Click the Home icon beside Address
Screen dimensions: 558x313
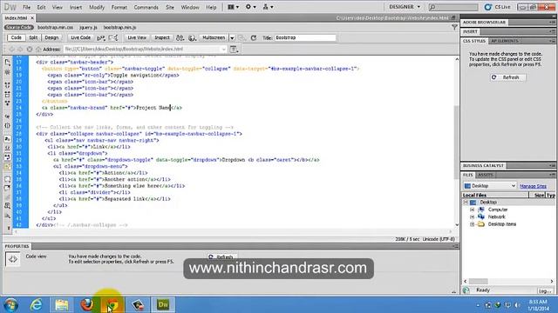[x=38, y=50]
